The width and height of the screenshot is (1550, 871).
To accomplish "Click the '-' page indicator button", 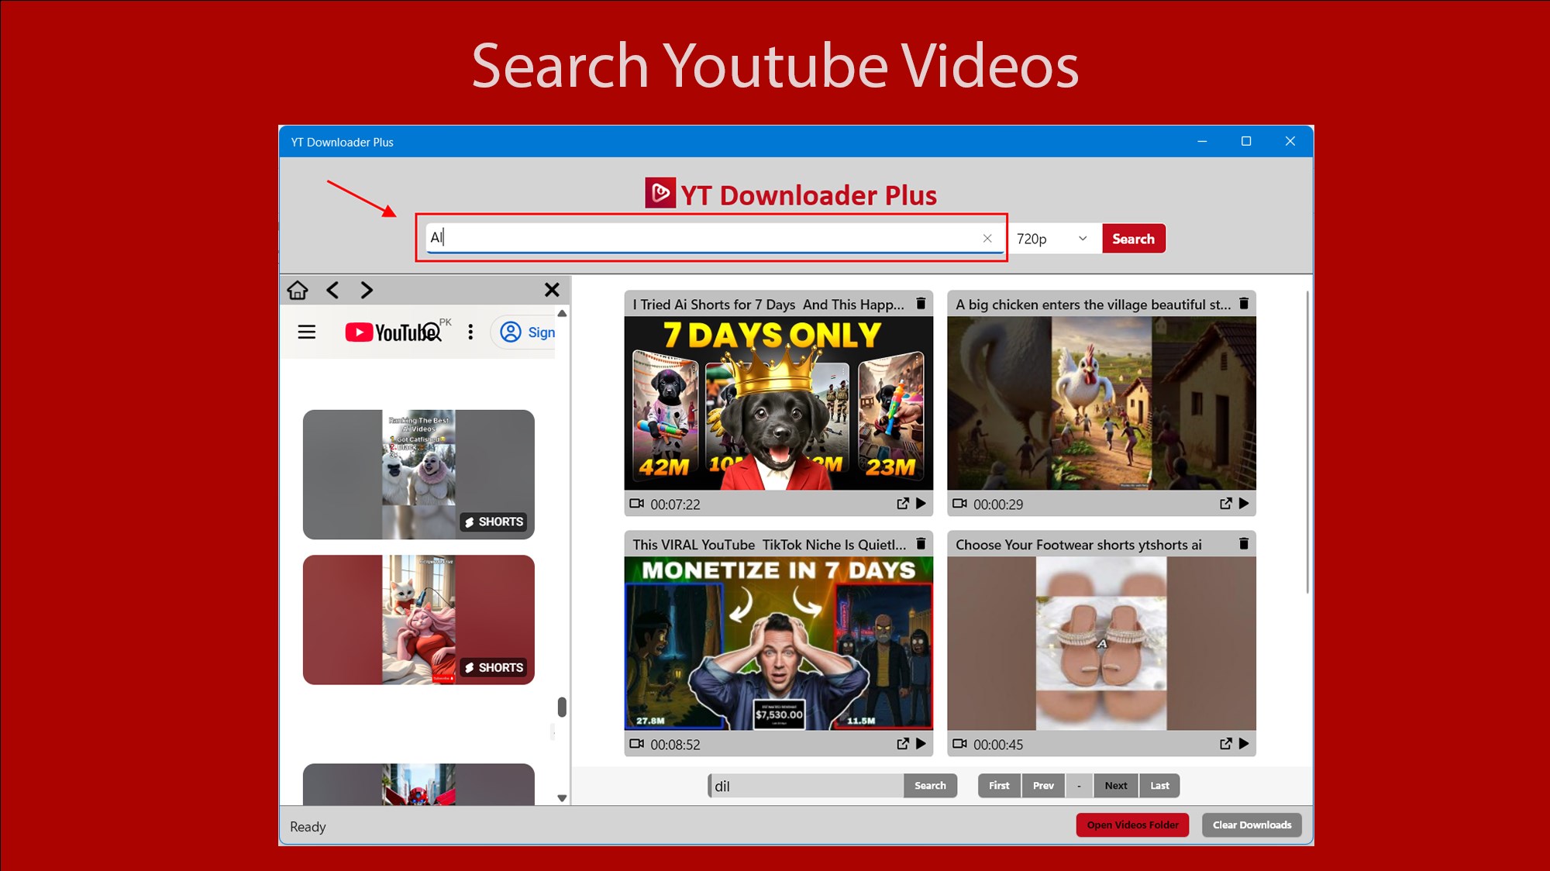I will pyautogui.click(x=1079, y=786).
